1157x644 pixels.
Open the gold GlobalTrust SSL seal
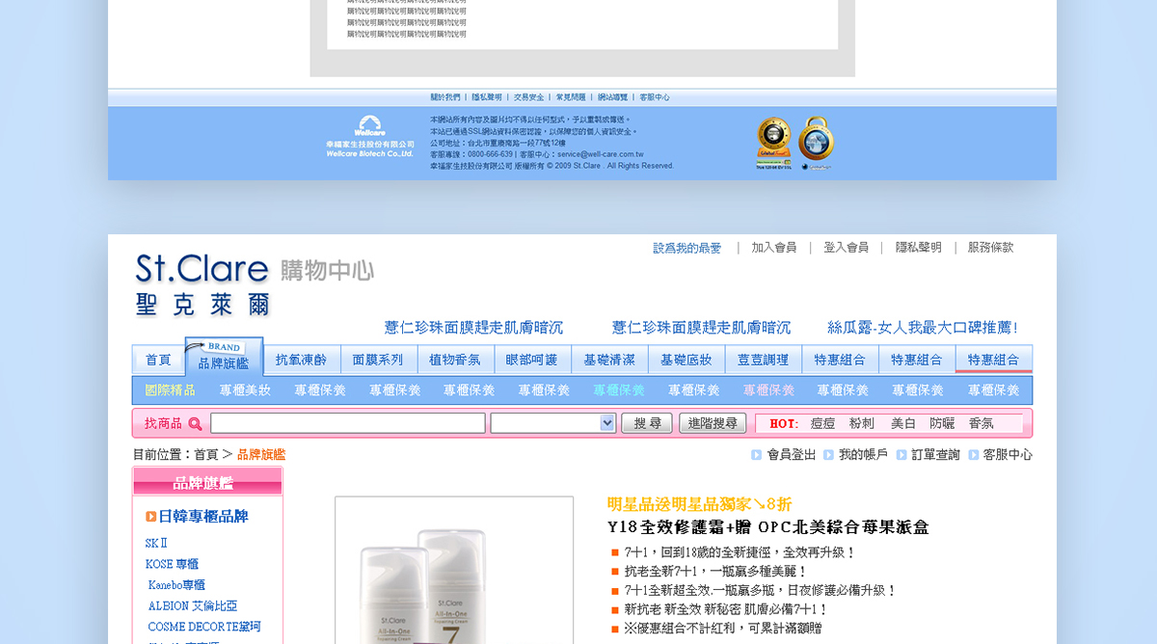(773, 142)
